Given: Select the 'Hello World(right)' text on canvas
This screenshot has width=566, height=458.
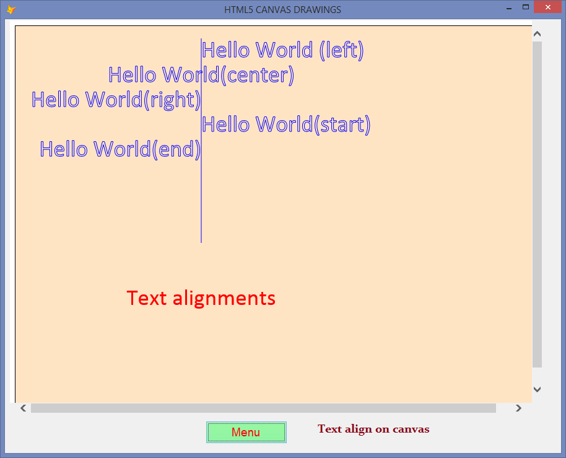Looking at the screenshot, I should pos(116,100).
